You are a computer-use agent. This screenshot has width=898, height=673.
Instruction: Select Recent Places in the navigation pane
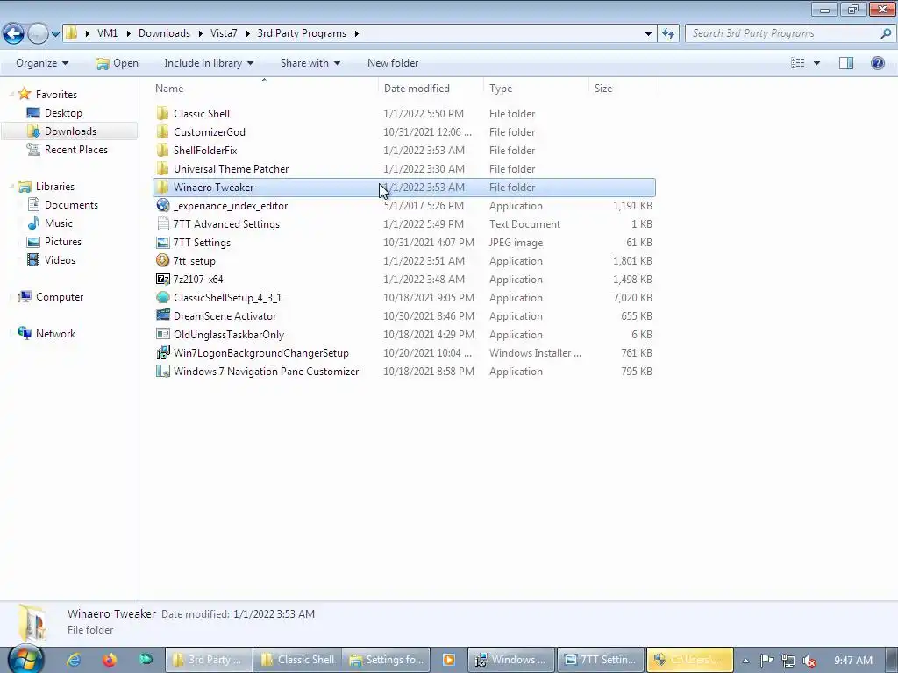pyautogui.click(x=75, y=149)
